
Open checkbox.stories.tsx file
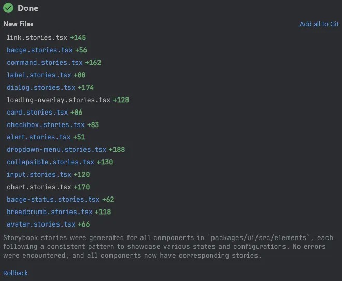46,125
